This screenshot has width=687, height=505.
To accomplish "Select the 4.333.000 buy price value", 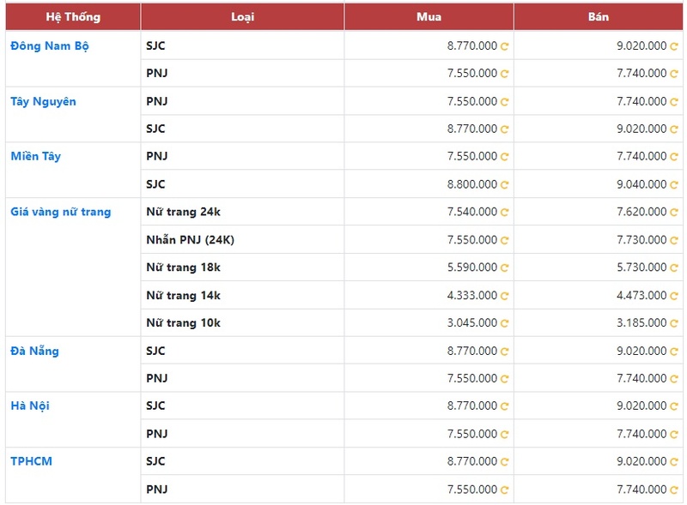I will pos(472,296).
